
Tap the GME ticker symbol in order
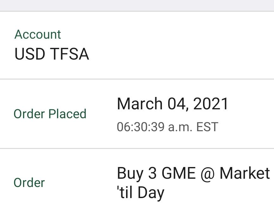(x=179, y=173)
